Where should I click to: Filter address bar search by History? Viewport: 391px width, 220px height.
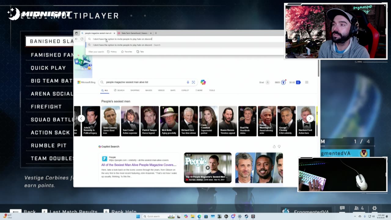tap(112, 52)
